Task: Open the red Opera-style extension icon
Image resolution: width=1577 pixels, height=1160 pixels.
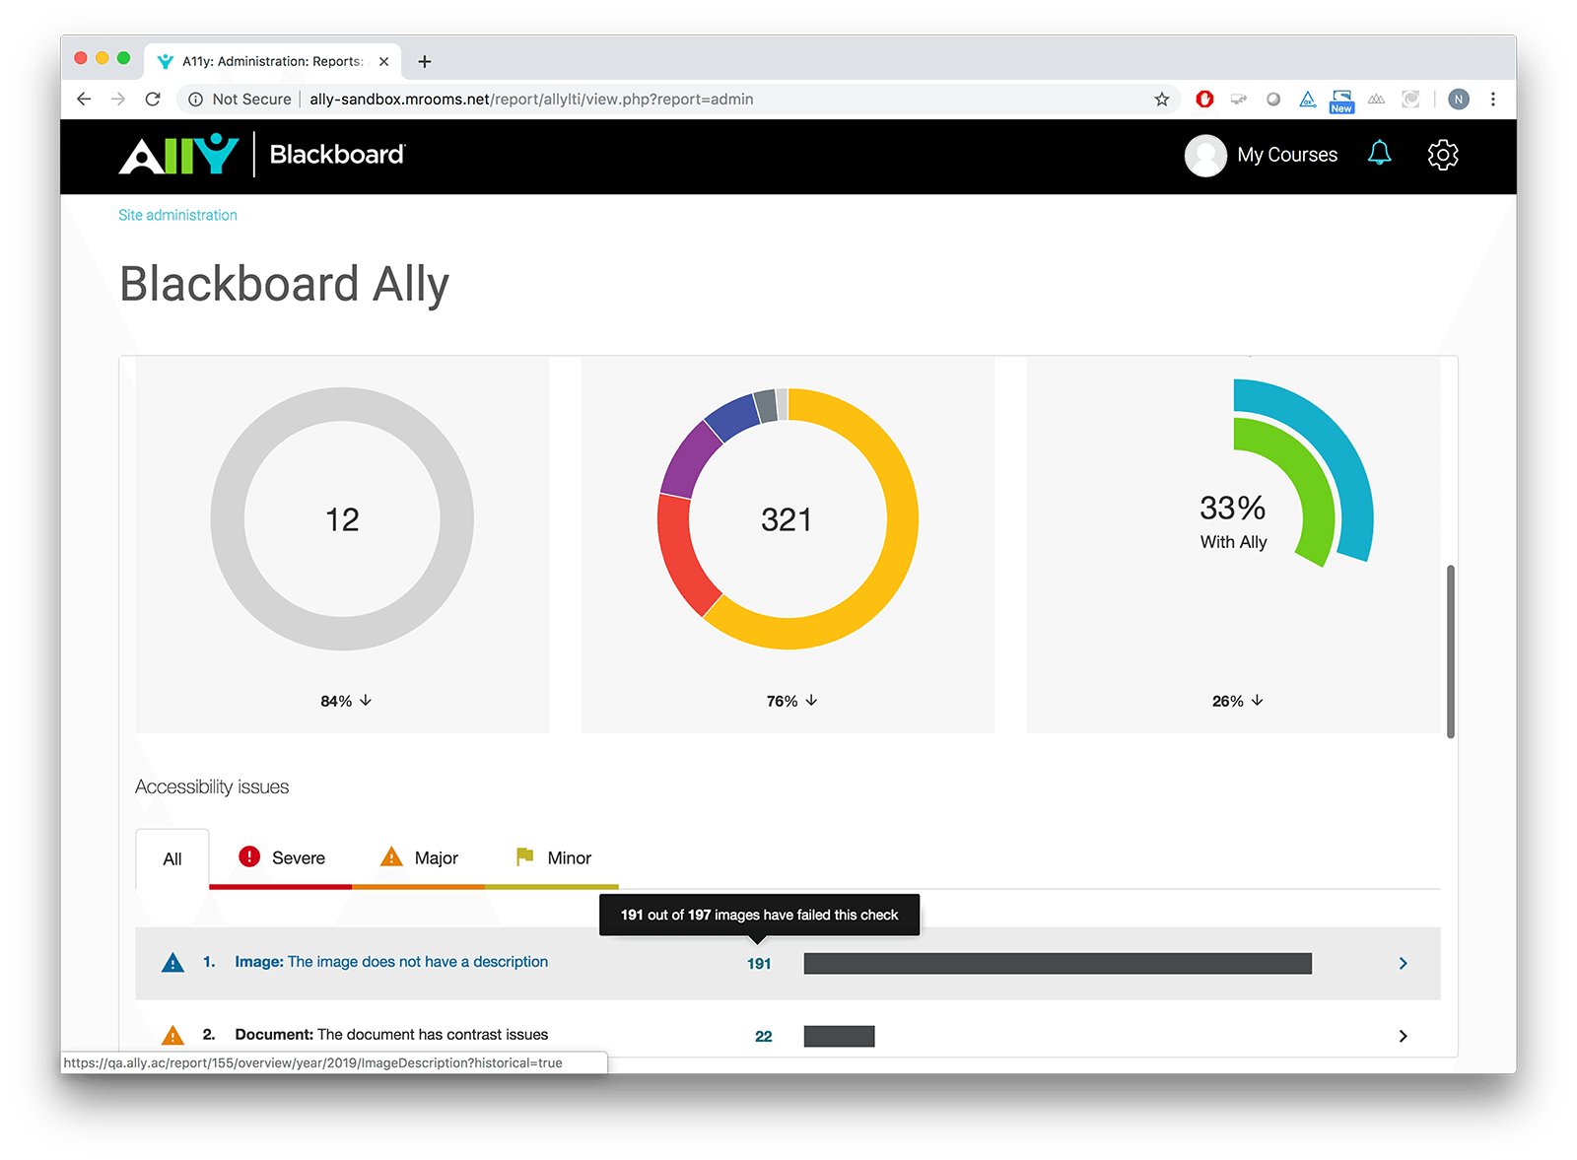Action: pos(1204,99)
